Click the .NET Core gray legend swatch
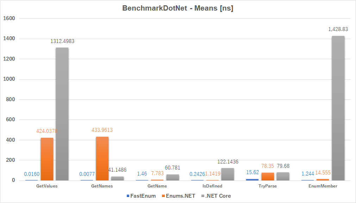 tap(203, 196)
